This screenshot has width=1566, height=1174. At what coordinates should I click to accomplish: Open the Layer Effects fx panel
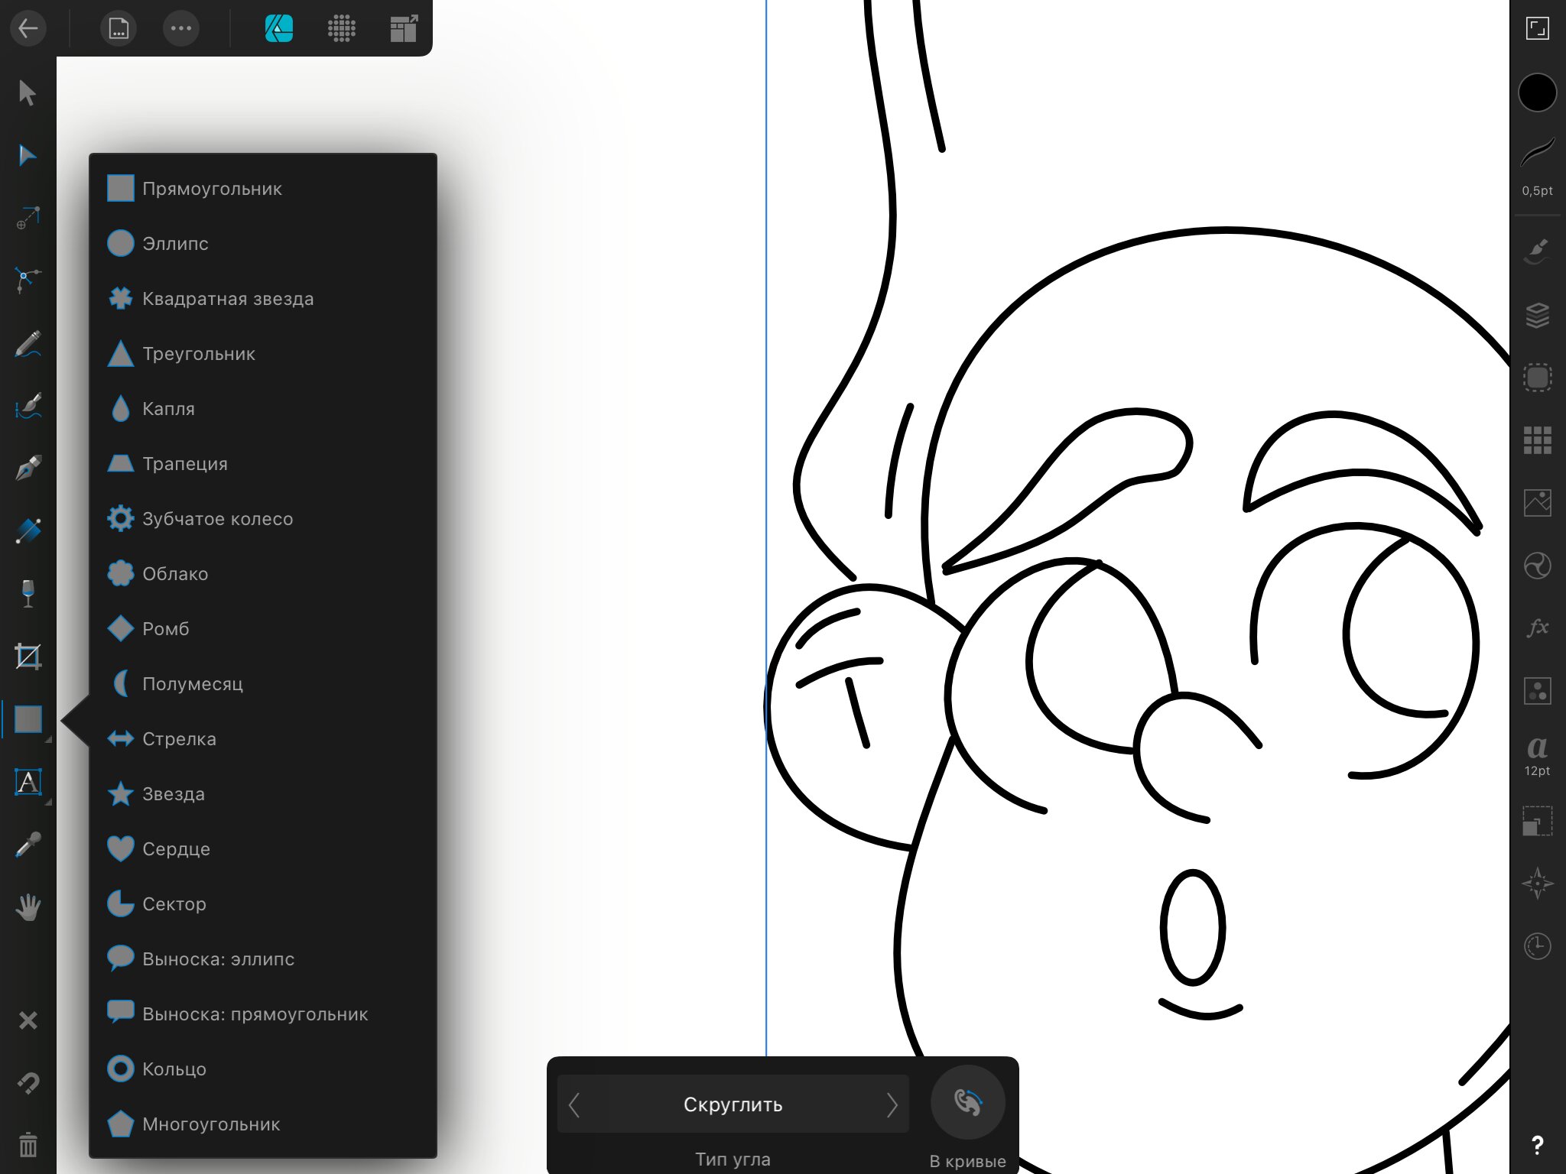click(x=1537, y=628)
